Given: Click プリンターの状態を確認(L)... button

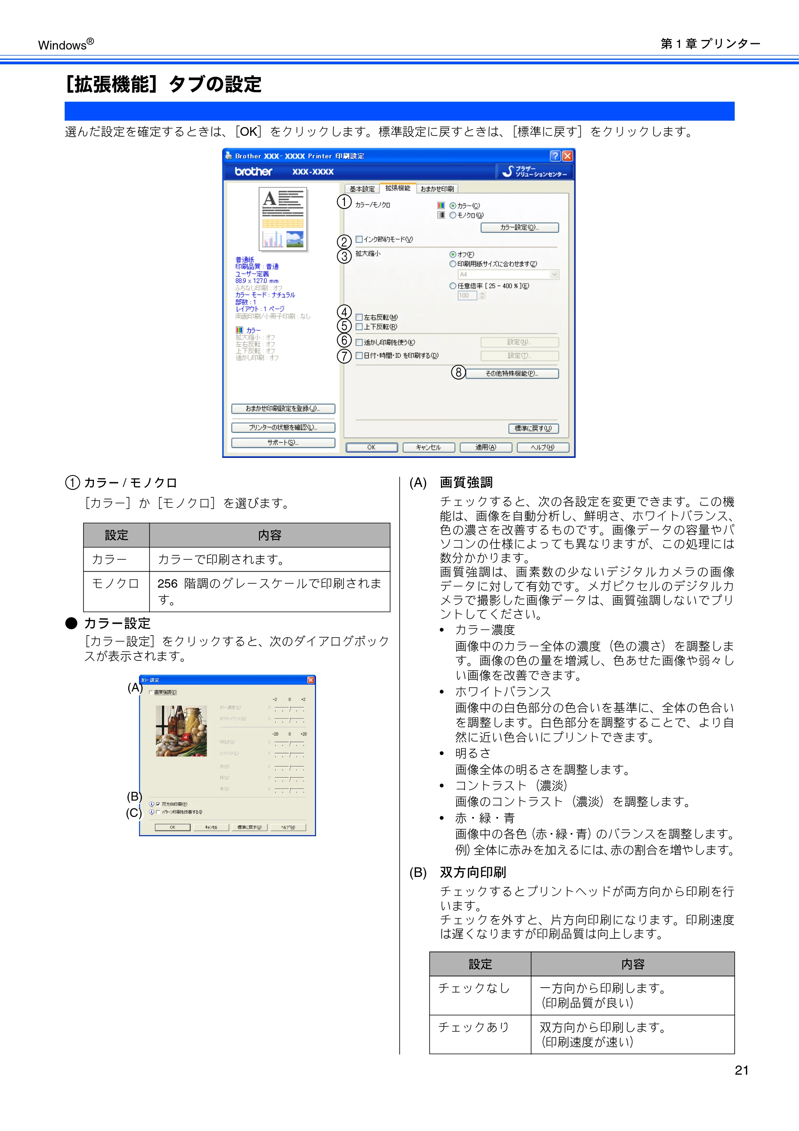Looking at the screenshot, I should tap(283, 427).
